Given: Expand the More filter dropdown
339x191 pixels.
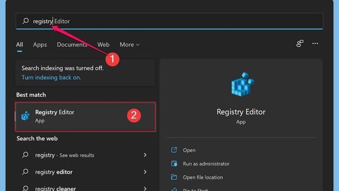Looking at the screenshot, I should tap(129, 45).
